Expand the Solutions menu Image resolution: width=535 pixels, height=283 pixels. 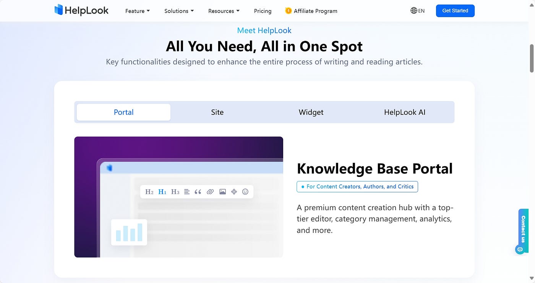click(x=179, y=11)
